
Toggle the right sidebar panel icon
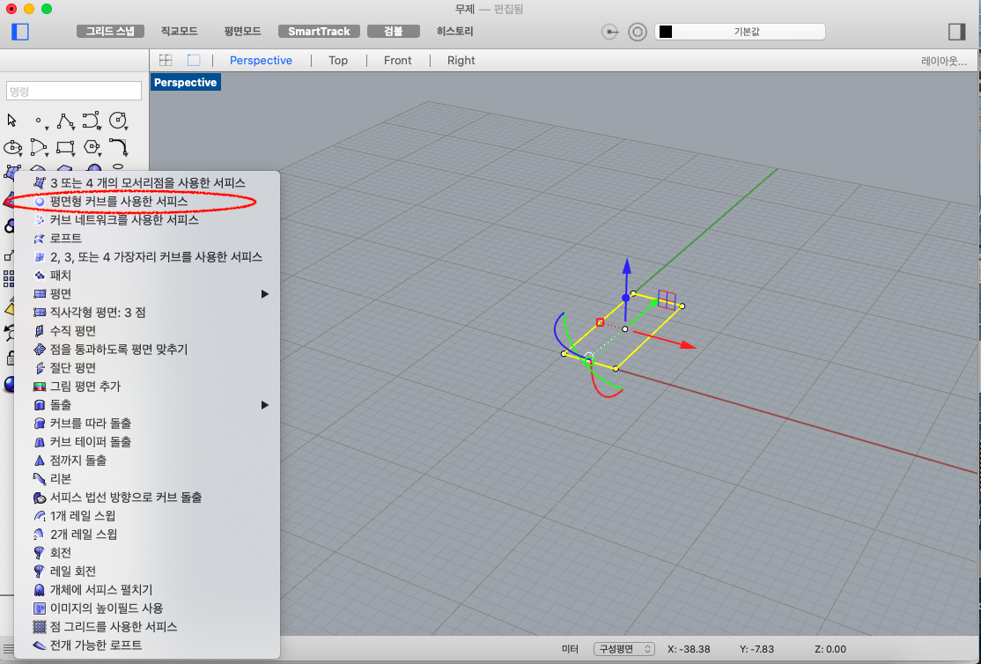coord(956,32)
